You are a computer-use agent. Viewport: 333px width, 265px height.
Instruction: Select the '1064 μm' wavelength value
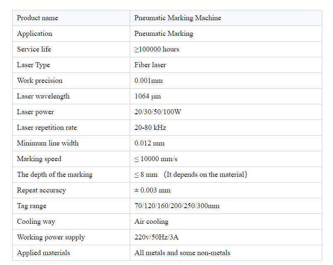pos(147,96)
